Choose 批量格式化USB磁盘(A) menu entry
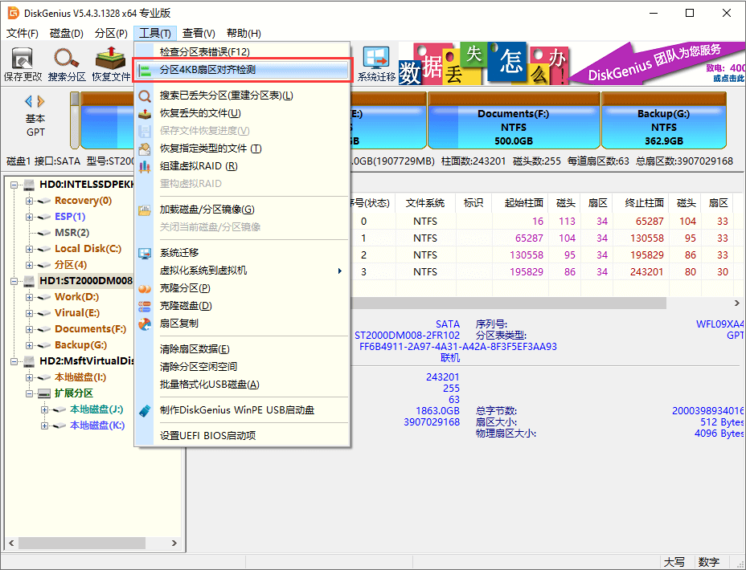Screen dimensions: 746x570 (242, 385)
